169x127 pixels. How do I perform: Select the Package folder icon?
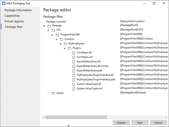[49, 26]
